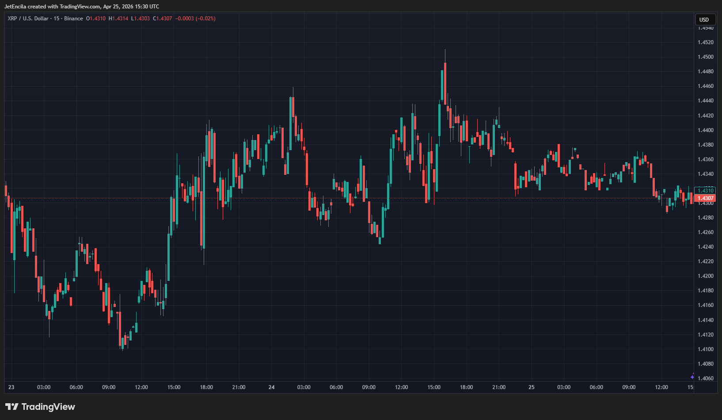Viewport: 722px width, 420px height.
Task: Click the TradingView logo icon
Action: [12, 407]
